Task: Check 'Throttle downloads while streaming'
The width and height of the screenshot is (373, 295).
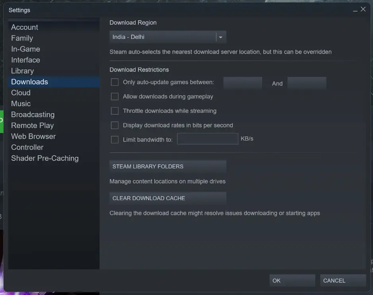Action: pos(115,111)
